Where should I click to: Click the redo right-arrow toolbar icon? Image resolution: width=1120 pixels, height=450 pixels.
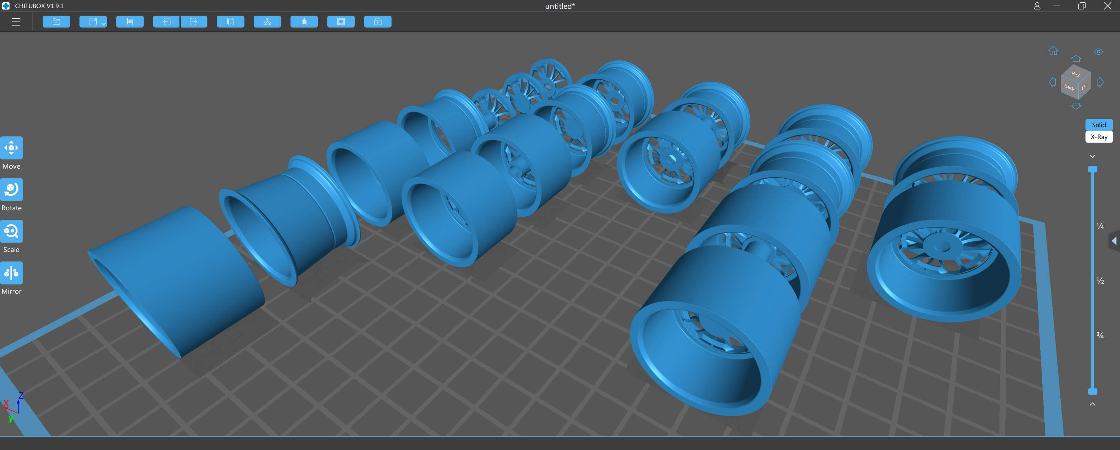click(194, 22)
